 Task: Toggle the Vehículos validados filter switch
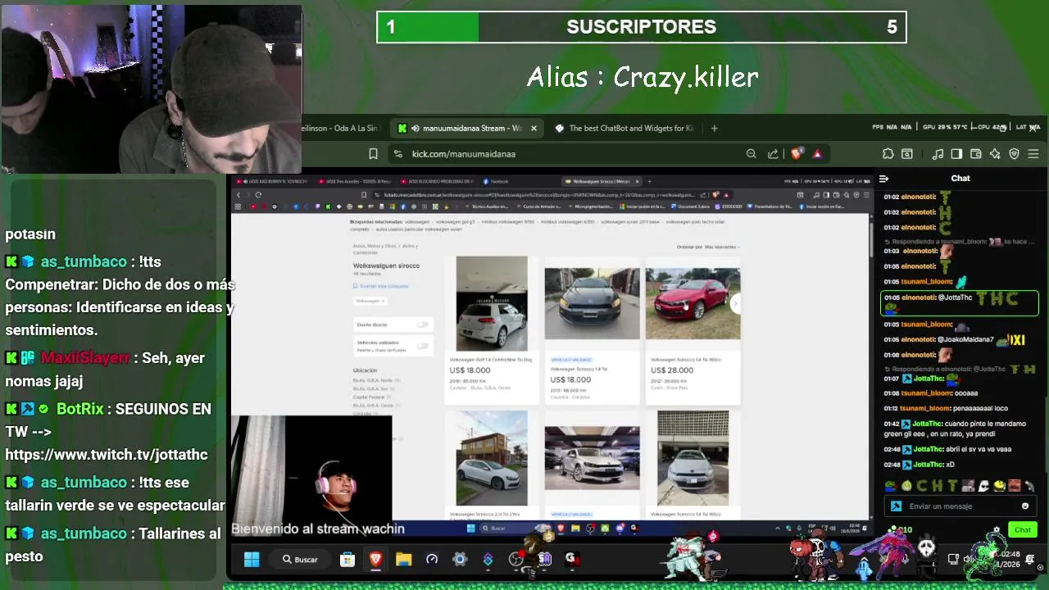tap(423, 346)
